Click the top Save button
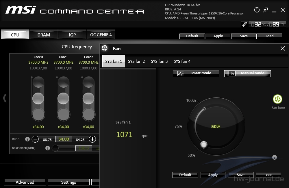Viewport: 289px width, 188px height. point(244,36)
